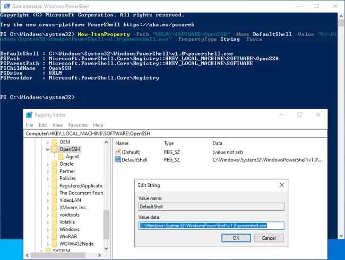Click PowerShell scrollbar up arrow
The height and width of the screenshot is (260, 345).
(341, 16)
